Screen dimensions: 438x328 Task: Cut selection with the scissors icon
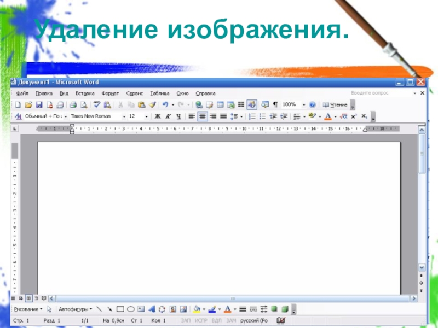(120, 105)
